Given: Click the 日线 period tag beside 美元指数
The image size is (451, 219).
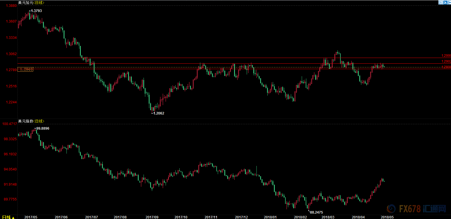Looking at the screenshot, I should point(39,121).
